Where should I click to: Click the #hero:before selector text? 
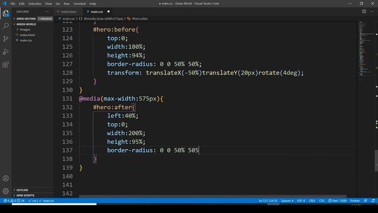(114, 30)
